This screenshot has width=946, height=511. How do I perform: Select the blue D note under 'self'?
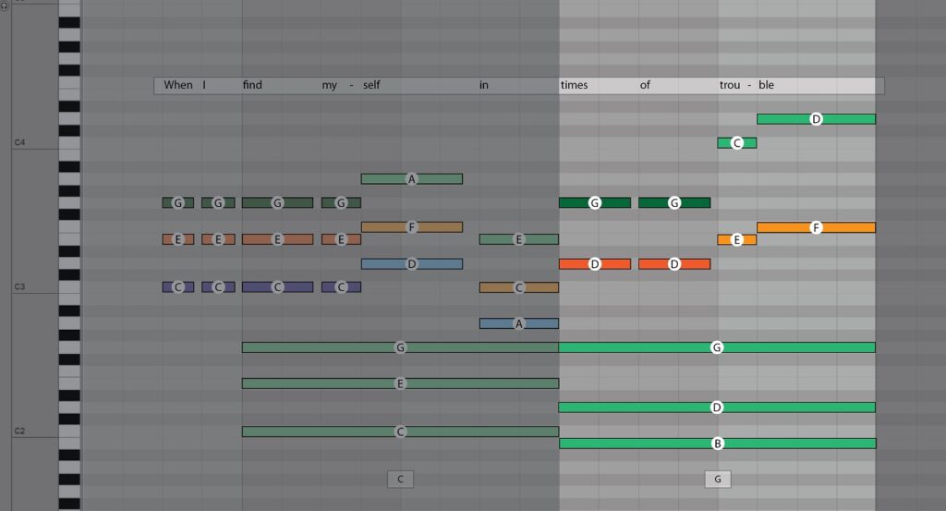(411, 263)
